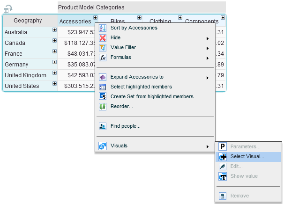Choose Select highlighted members
This screenshot has height=204, width=284.
(141, 87)
